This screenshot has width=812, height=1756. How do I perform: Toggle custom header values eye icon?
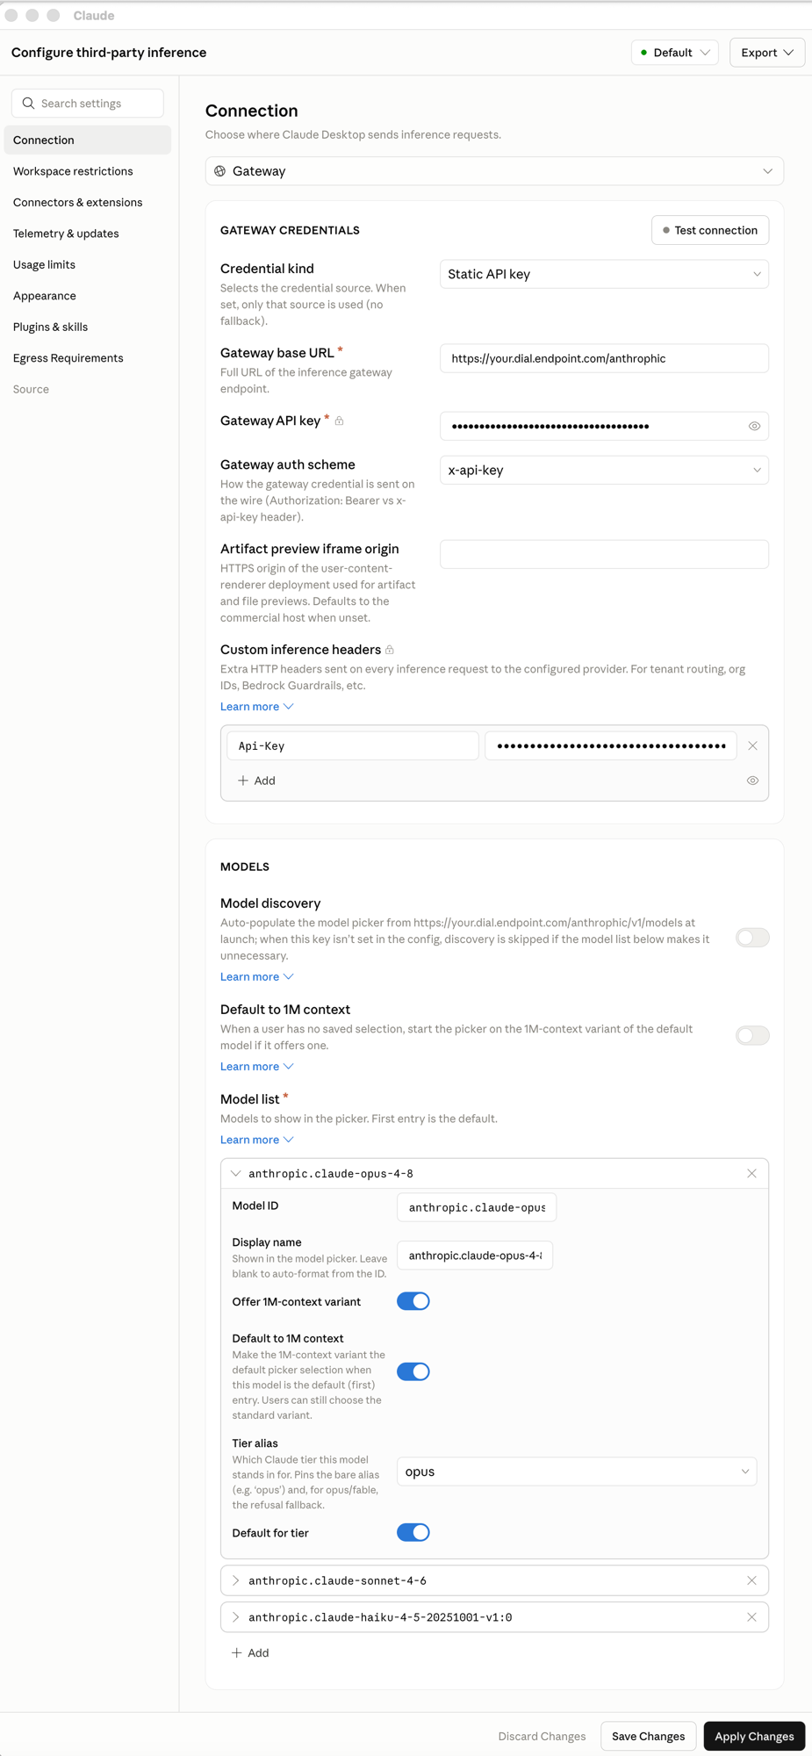click(752, 781)
